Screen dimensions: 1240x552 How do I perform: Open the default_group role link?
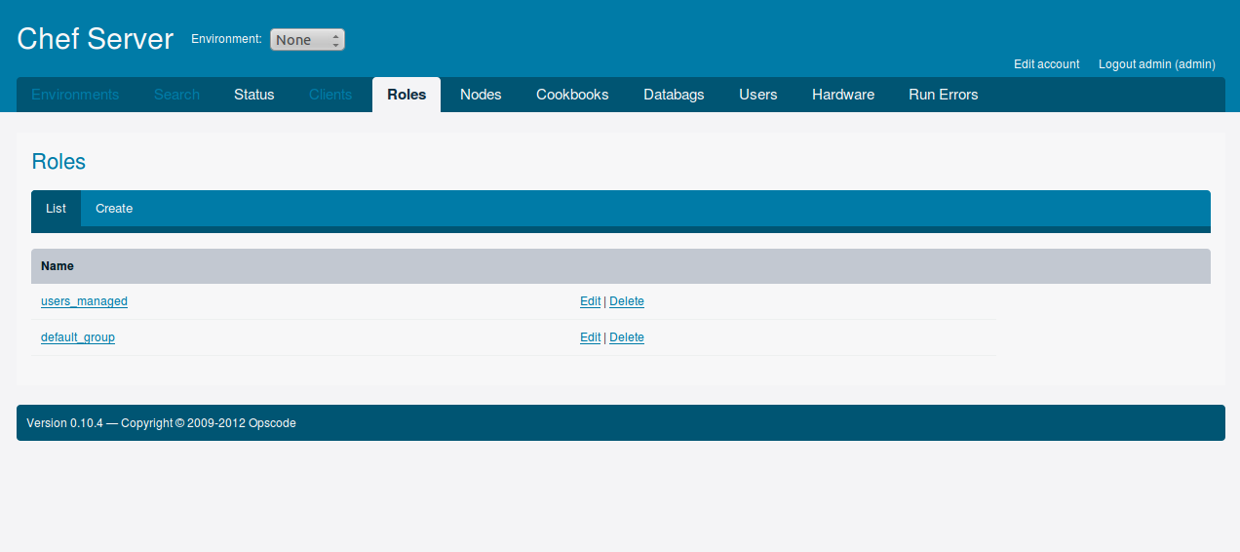[78, 337]
